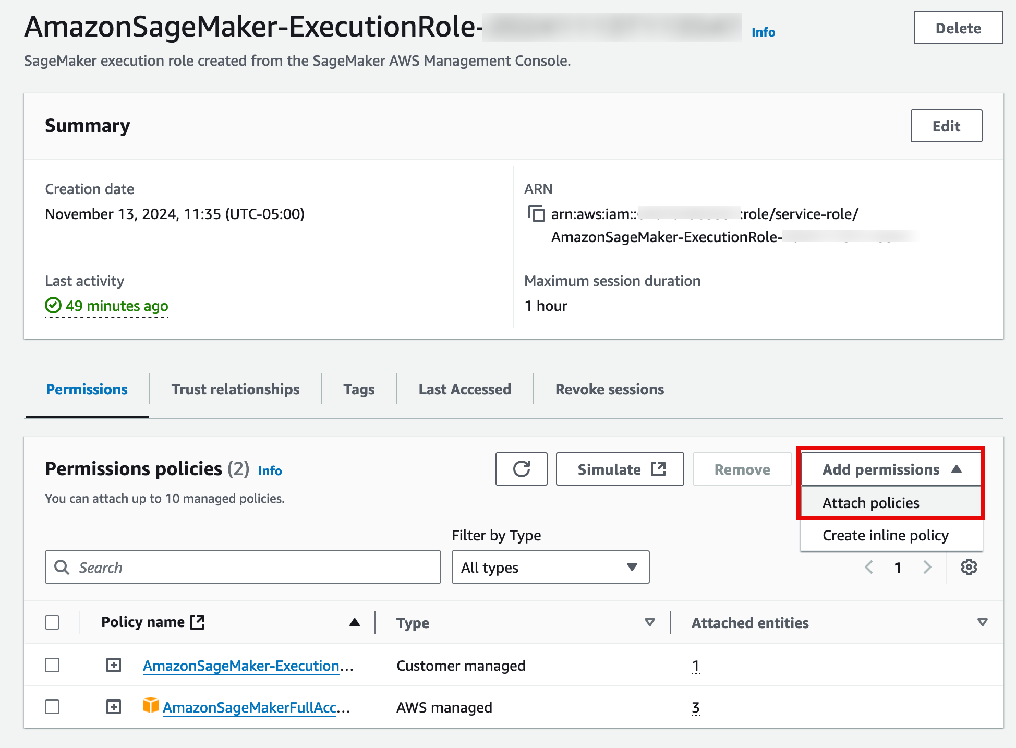Click the Delete role button
The height and width of the screenshot is (748, 1016).
pyautogui.click(x=958, y=28)
